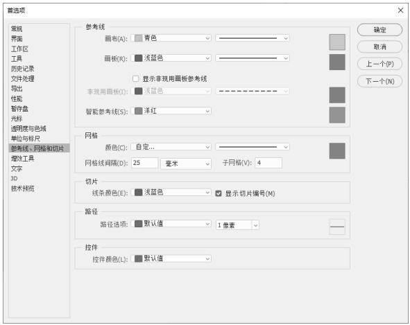The image size is (410, 325).
Task: Go to next page with 下一个(N)
Action: [379, 81]
